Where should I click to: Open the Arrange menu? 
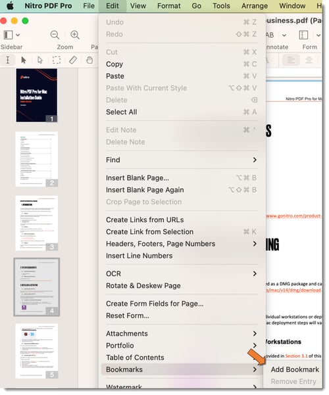pyautogui.click(x=255, y=6)
